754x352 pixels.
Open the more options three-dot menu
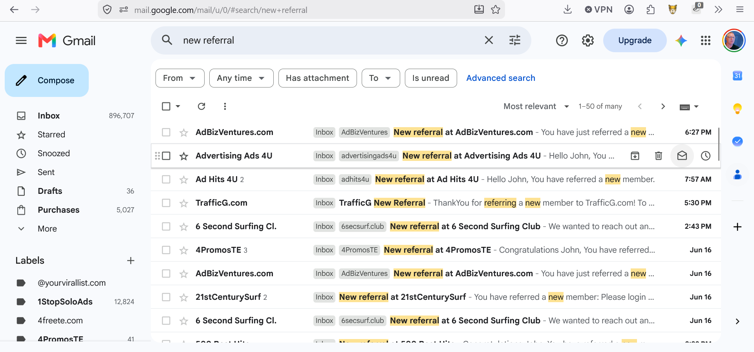[x=225, y=106]
